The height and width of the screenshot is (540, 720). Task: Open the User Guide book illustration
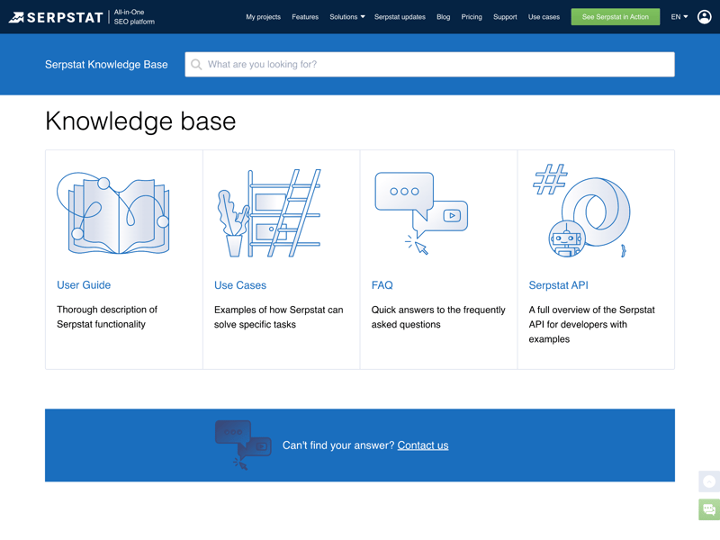click(x=113, y=213)
